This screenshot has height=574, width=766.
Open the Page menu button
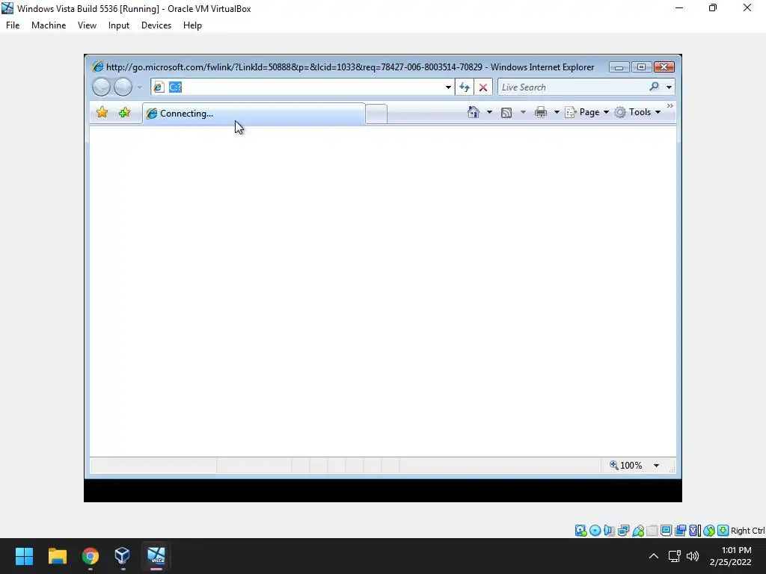tap(586, 112)
